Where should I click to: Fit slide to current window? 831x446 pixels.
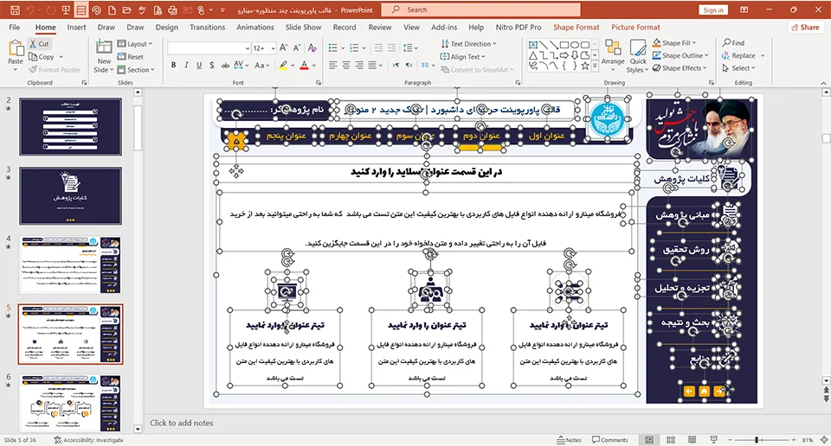pyautogui.click(x=824, y=440)
